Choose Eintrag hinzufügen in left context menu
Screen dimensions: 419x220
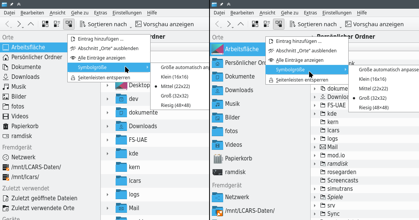point(109,39)
